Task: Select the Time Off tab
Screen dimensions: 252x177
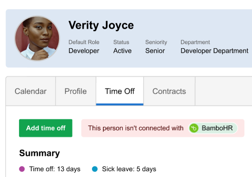Action: [x=120, y=91]
